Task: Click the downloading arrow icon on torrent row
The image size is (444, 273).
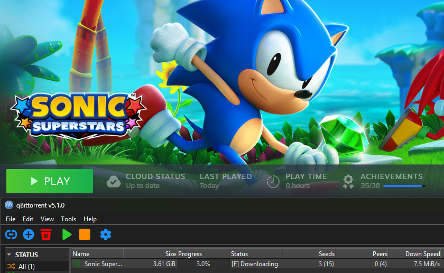Action: pos(77,263)
